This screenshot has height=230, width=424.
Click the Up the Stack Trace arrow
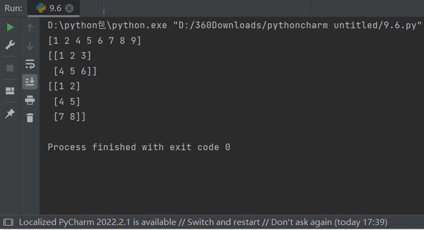point(30,28)
